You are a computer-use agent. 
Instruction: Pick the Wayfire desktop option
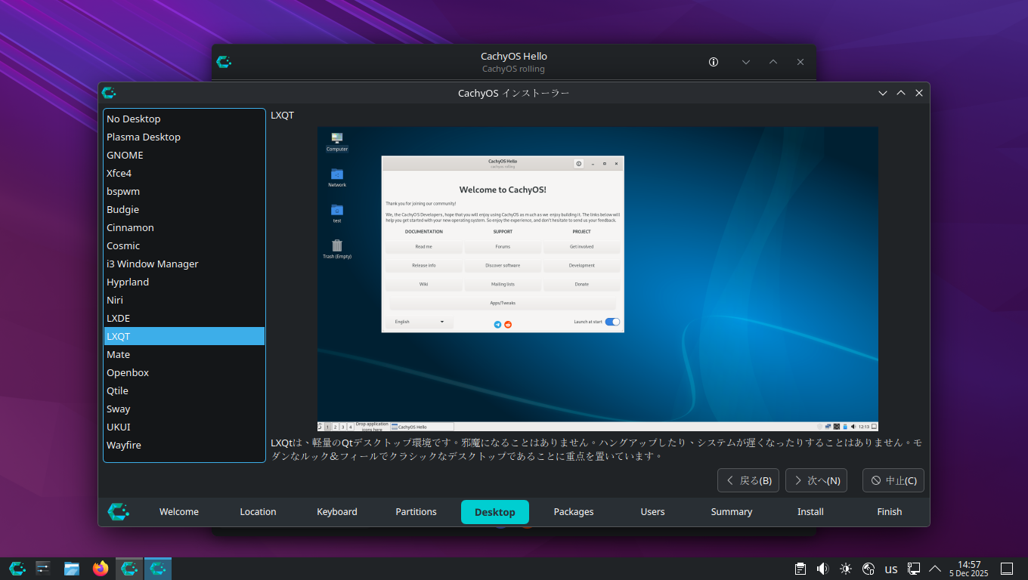coord(124,445)
